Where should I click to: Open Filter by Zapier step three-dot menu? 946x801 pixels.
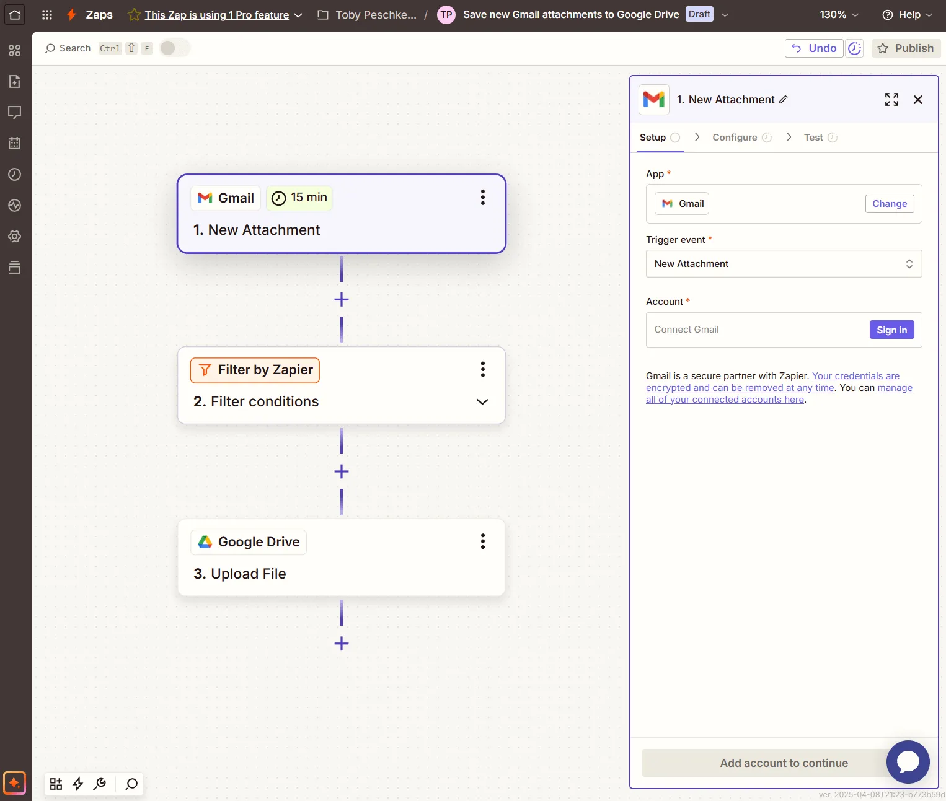pyautogui.click(x=482, y=369)
